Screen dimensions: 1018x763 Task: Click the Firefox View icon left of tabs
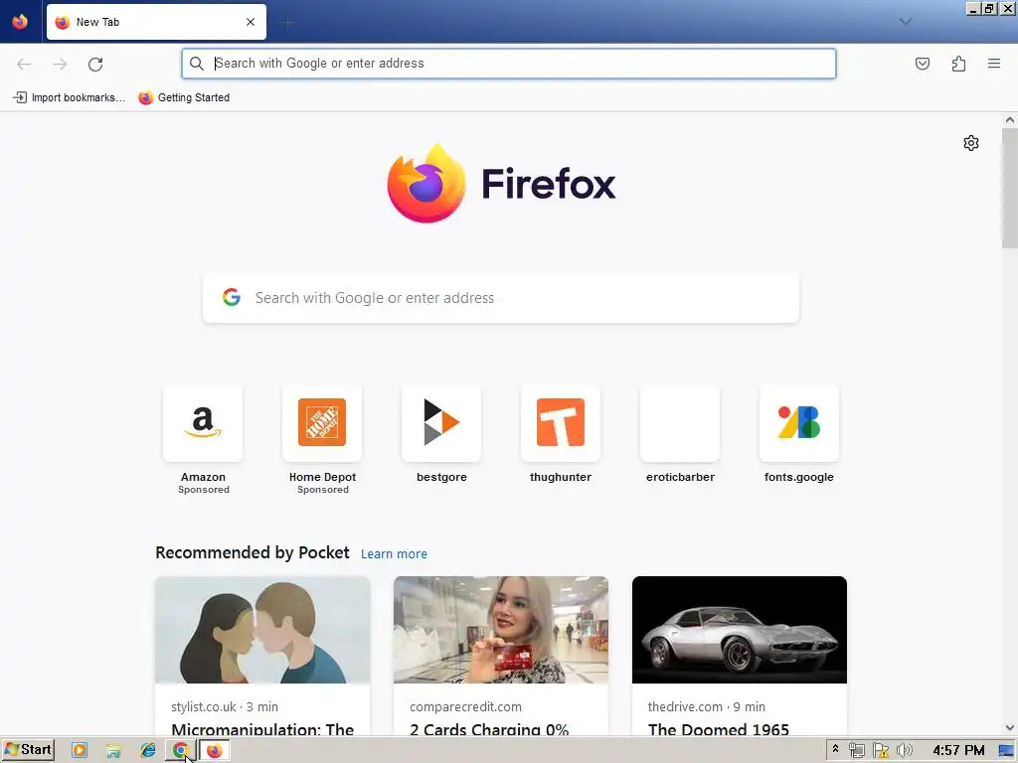(20, 22)
